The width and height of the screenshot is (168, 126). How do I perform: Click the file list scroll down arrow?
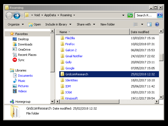pos(161,97)
